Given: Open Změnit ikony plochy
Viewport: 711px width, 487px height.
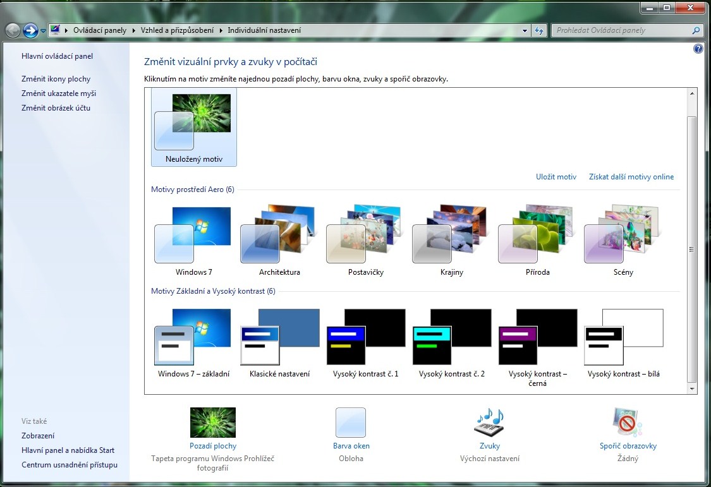Looking at the screenshot, I should click(56, 79).
